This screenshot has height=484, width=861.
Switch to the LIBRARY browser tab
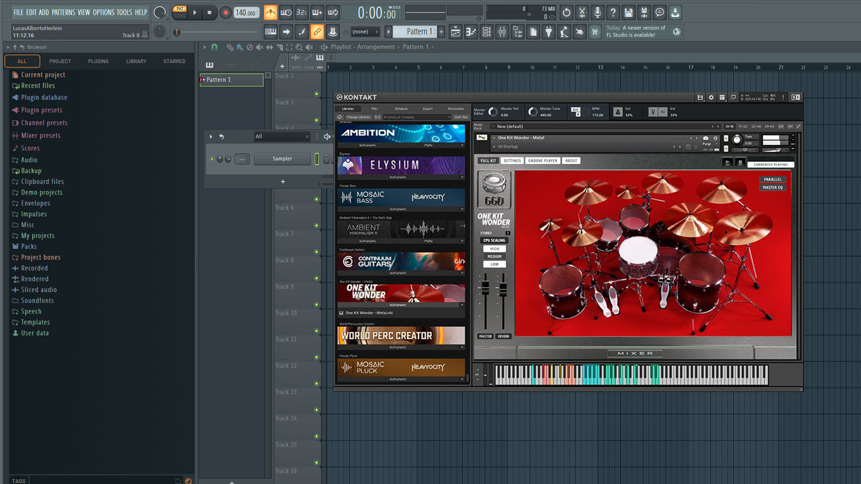[x=136, y=61]
